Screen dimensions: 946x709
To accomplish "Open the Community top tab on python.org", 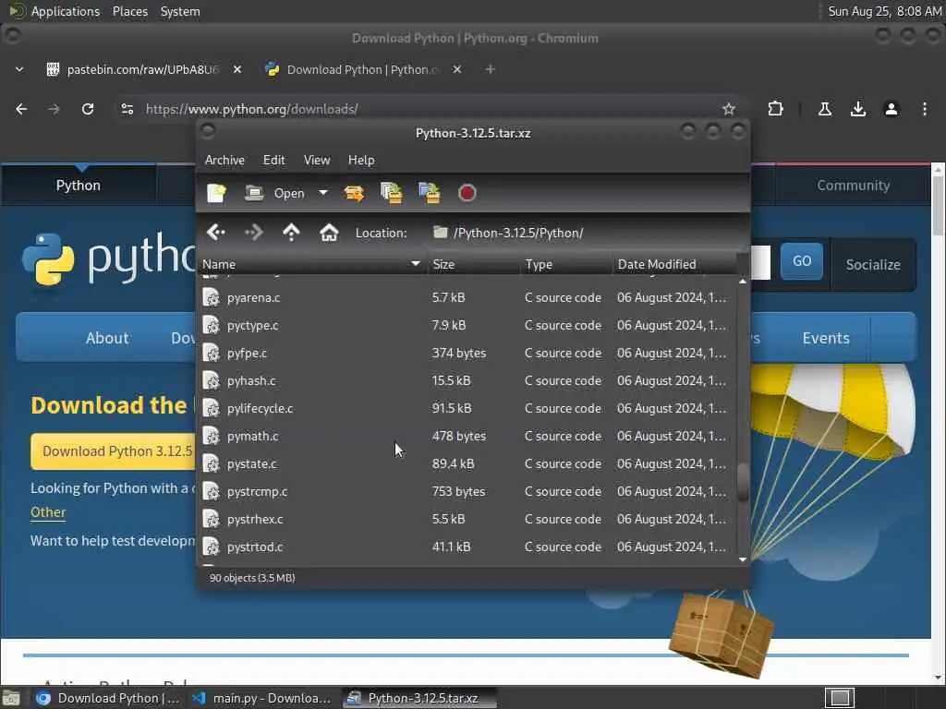I will [853, 185].
